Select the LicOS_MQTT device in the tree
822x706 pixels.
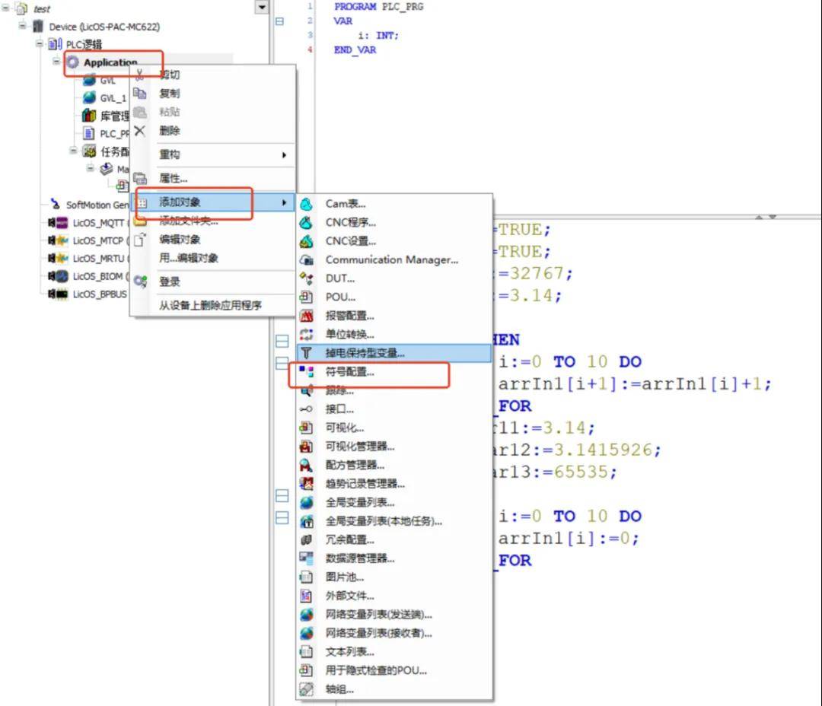[x=97, y=223]
